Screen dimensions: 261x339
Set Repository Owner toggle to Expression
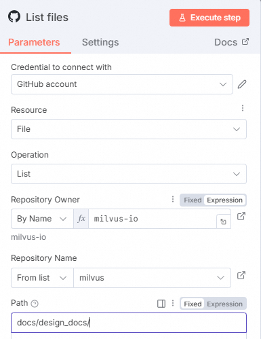pyautogui.click(x=224, y=200)
